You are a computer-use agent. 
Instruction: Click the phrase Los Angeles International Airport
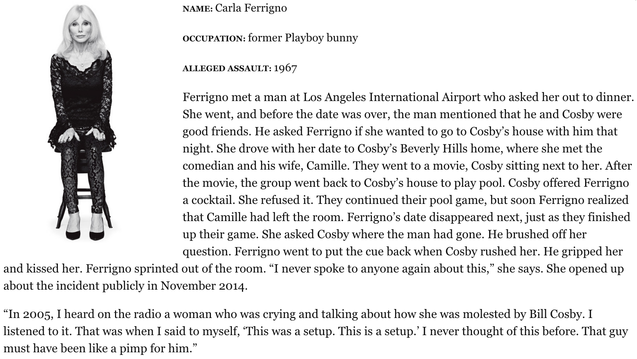(392, 97)
